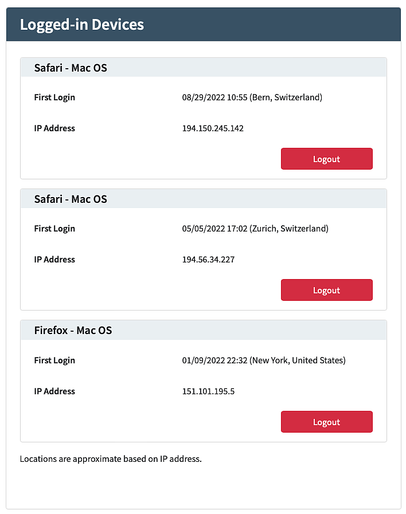The image size is (406, 514).
Task: Click the Logged-in Devices page heading
Action: (x=81, y=25)
